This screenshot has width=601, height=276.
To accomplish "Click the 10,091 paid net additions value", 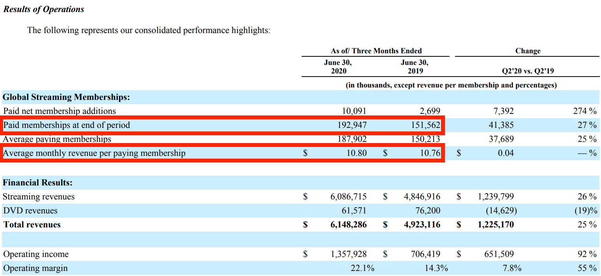I will tap(354, 111).
